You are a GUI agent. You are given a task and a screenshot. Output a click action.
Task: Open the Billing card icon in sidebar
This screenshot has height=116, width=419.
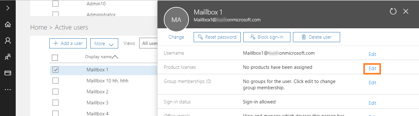click(x=8, y=73)
